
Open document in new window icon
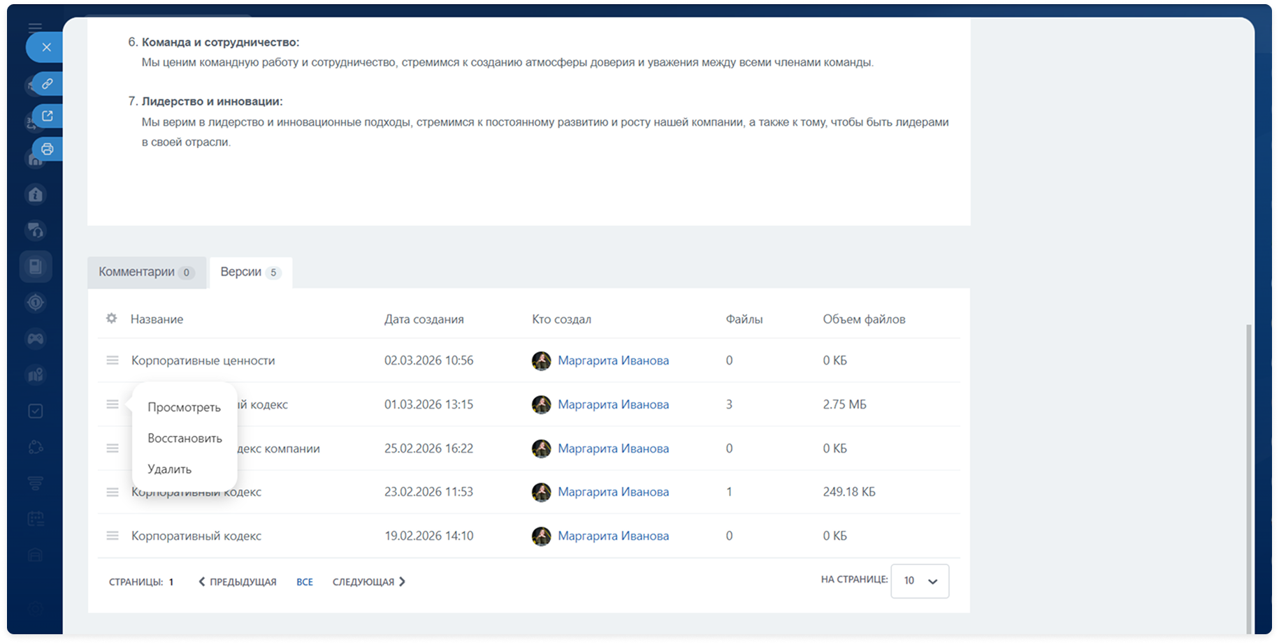47,116
